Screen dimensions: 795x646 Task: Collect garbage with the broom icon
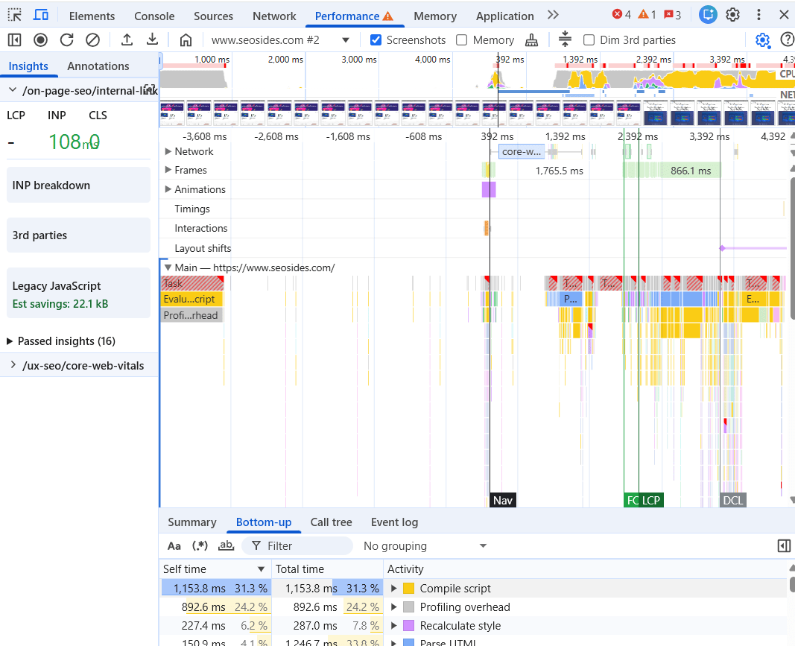pos(531,39)
